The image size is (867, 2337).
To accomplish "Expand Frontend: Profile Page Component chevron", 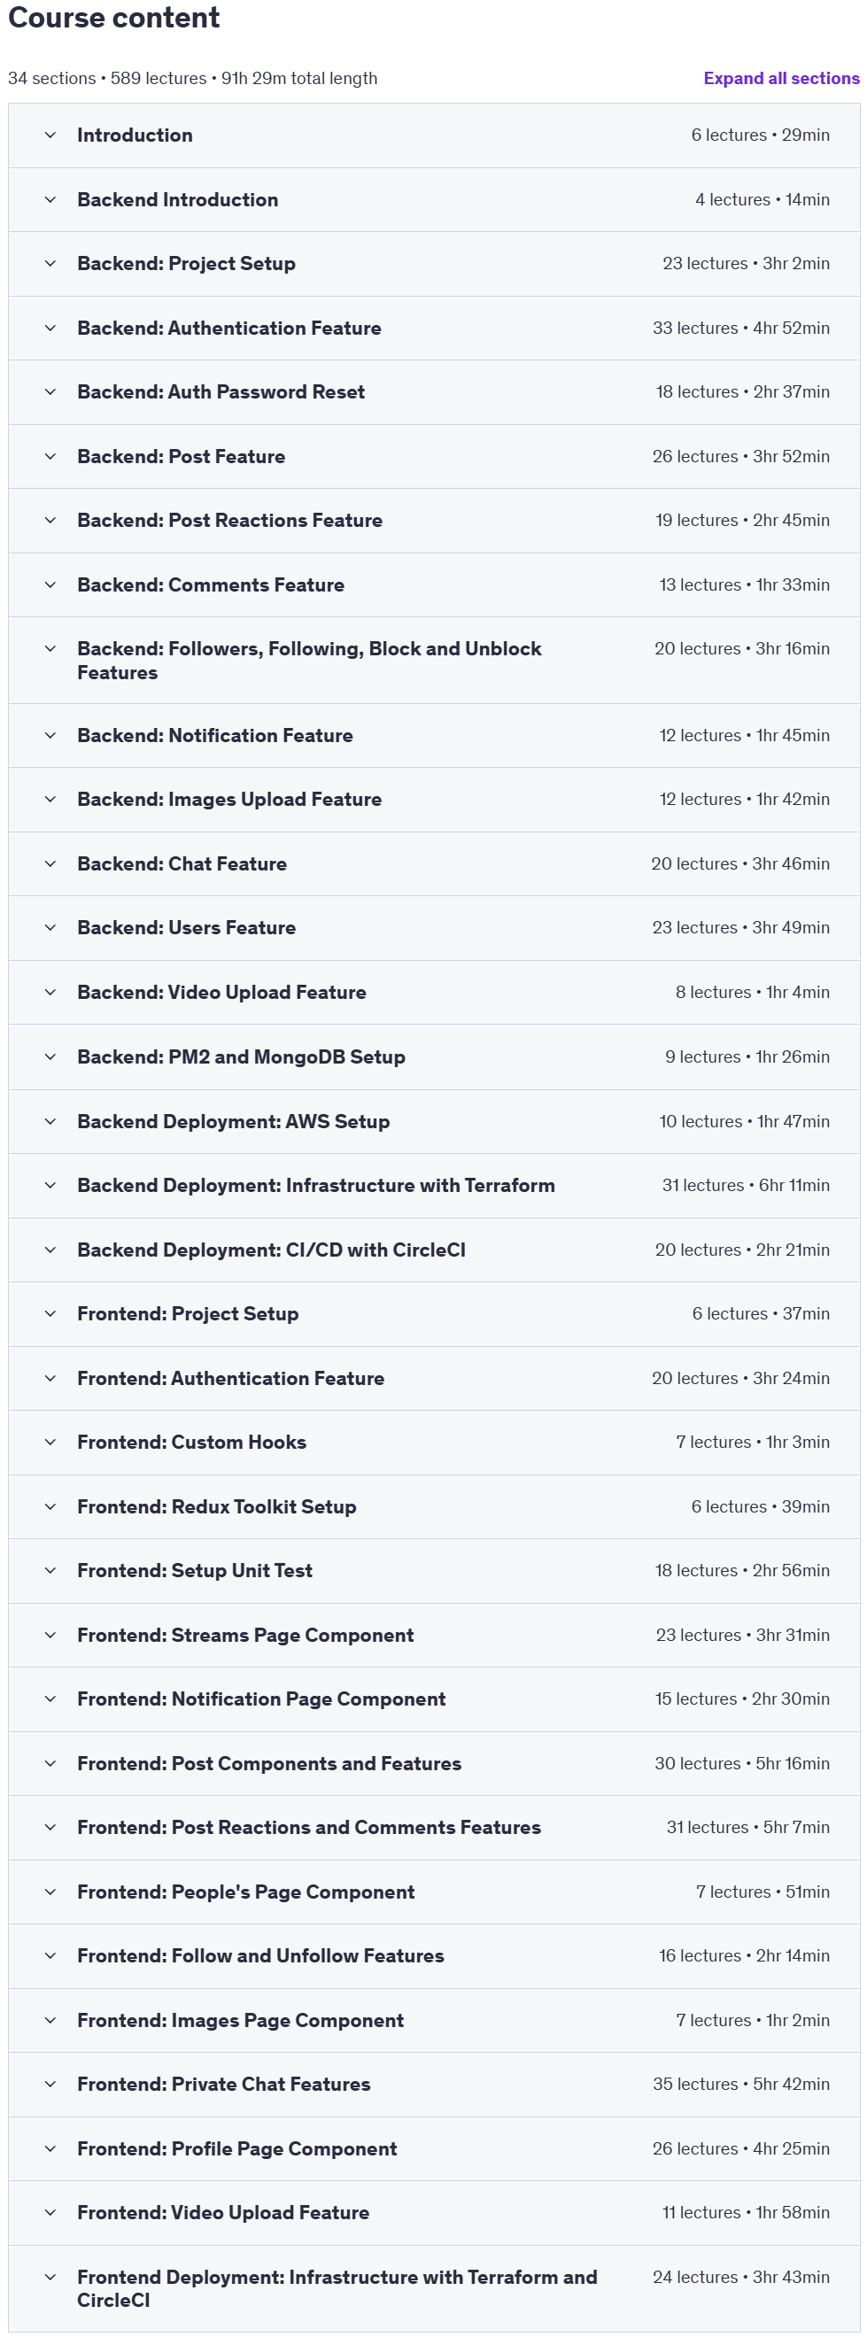I will (50, 2148).
